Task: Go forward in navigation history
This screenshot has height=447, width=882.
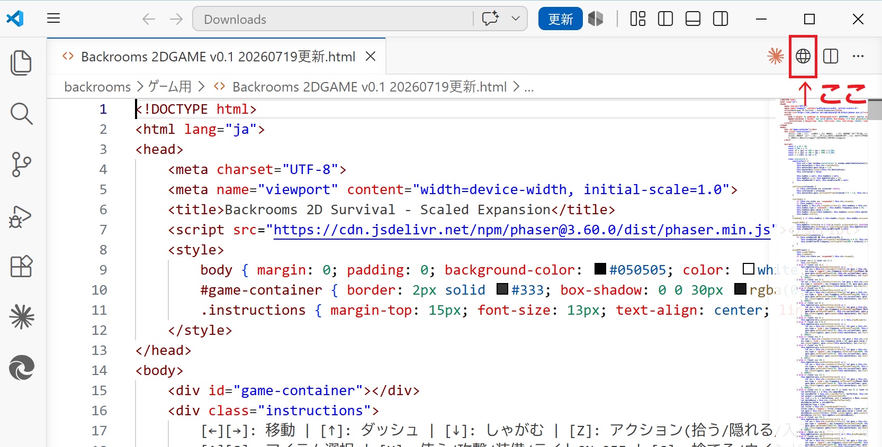Action: click(176, 19)
